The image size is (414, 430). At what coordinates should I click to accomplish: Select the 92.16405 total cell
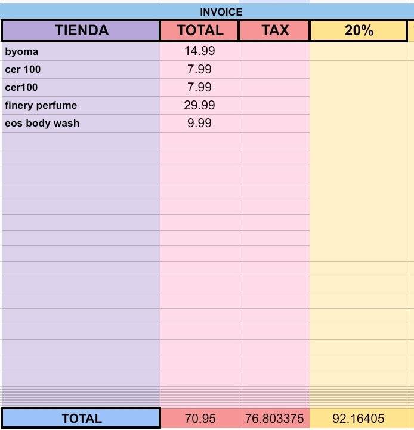click(359, 418)
